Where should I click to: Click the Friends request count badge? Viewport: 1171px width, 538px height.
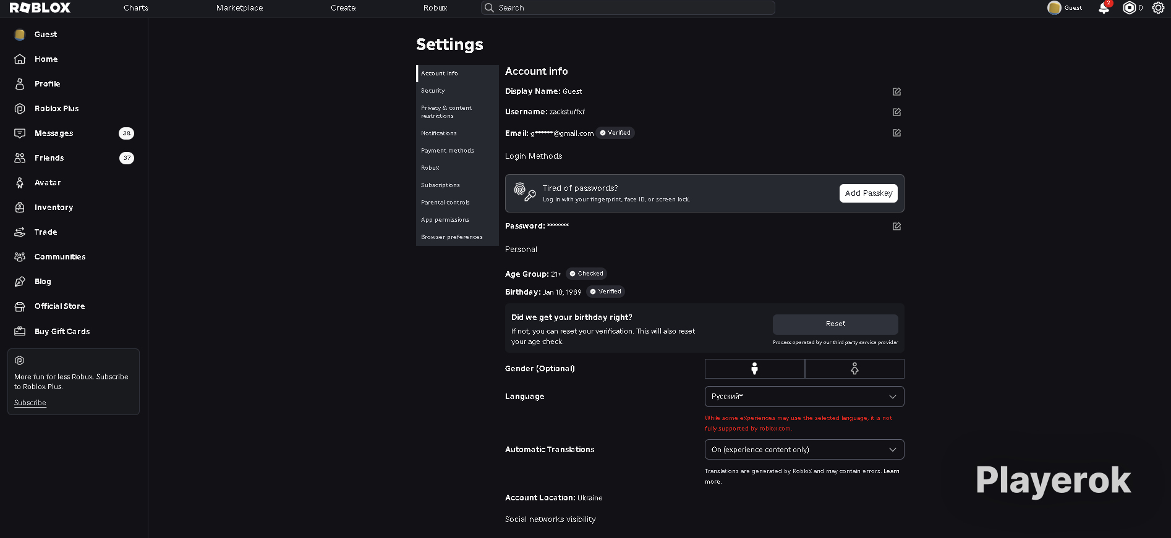pyautogui.click(x=127, y=158)
